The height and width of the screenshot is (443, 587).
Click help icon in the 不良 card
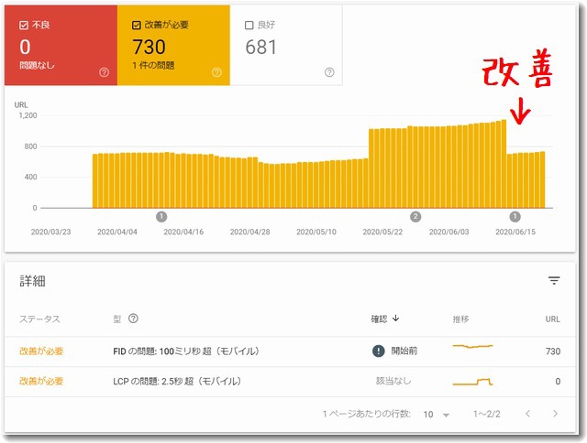104,71
